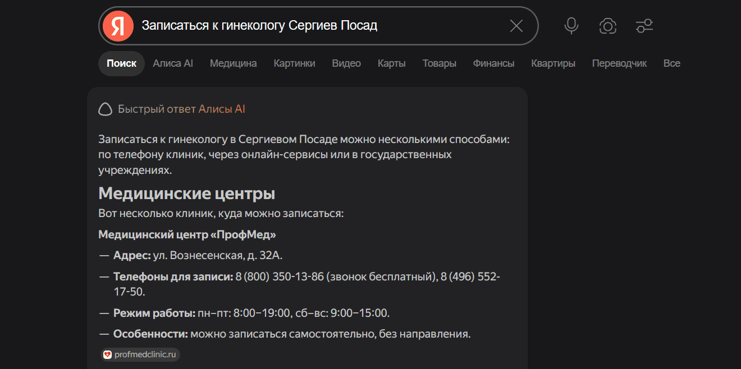741x369 pixels.
Task: Open the profmedclinic.ru source link
Action: [x=140, y=354]
